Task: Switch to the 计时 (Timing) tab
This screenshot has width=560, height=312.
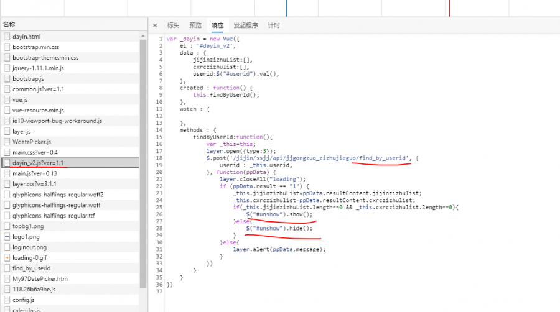Action: pyautogui.click(x=274, y=25)
